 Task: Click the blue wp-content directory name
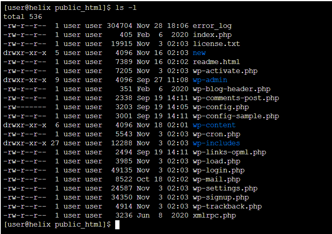pos(214,125)
